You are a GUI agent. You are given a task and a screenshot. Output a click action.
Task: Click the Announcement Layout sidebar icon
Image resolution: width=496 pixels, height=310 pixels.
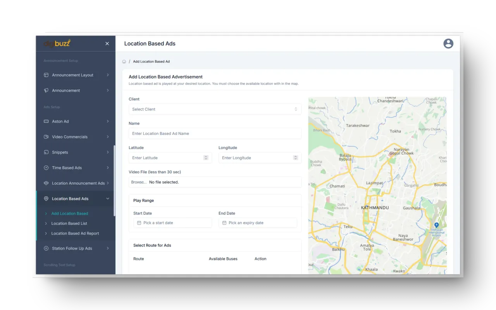[46, 75]
